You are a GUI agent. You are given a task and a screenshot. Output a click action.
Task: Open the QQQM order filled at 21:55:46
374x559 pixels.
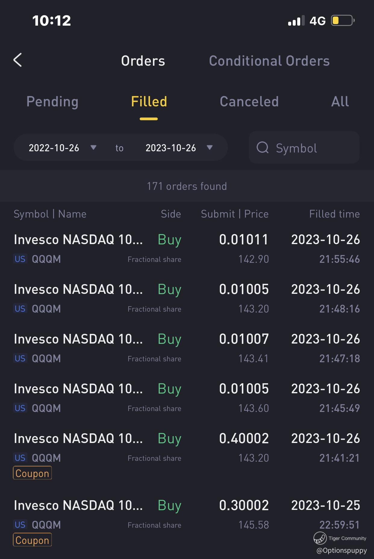[187, 249]
